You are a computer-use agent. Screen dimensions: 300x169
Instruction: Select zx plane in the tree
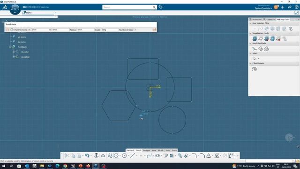pos(22,42)
